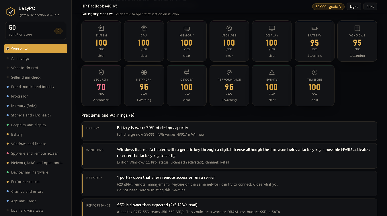Go to Brand, model and identity
387x216 pixels.
coord(36,87)
